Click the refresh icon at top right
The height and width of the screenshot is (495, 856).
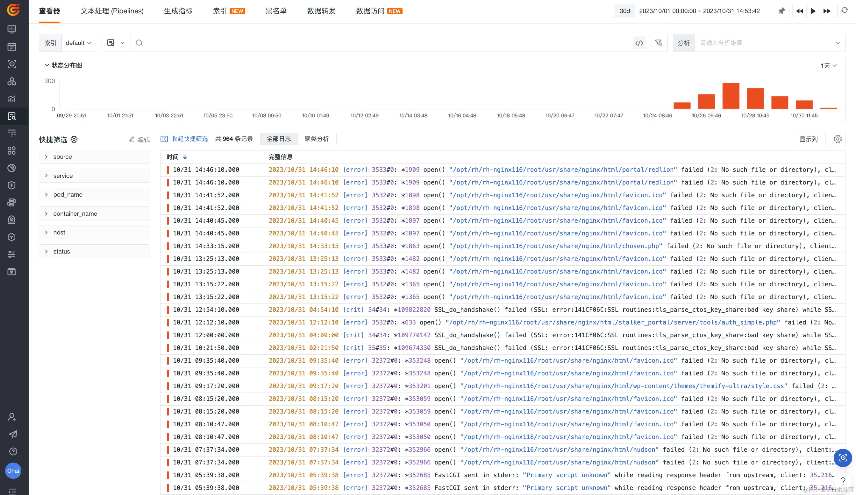coord(845,11)
